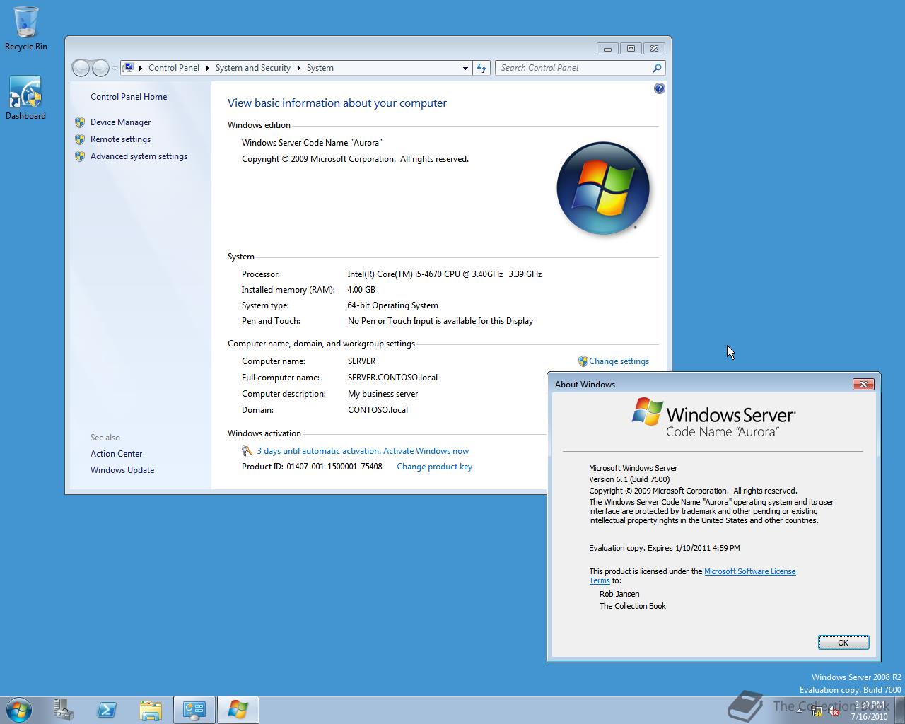
Task: Open the Dashboard desktop shortcut
Action: coord(25,98)
